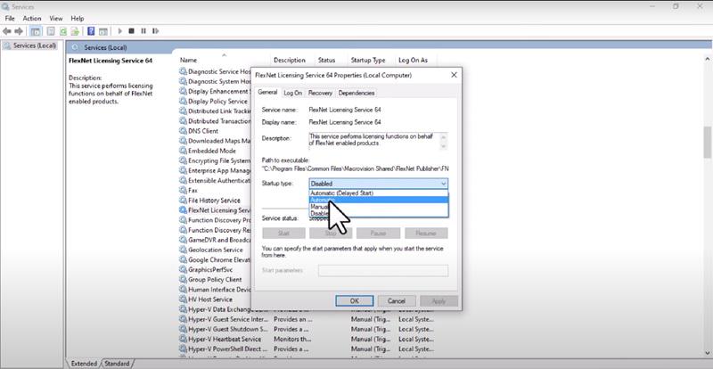Switch to the Dependencies tab
This screenshot has height=369, width=713.
[356, 93]
